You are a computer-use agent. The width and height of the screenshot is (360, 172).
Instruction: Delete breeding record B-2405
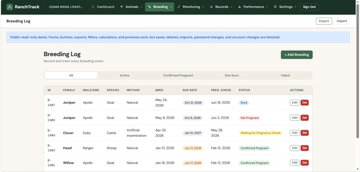coord(304,118)
